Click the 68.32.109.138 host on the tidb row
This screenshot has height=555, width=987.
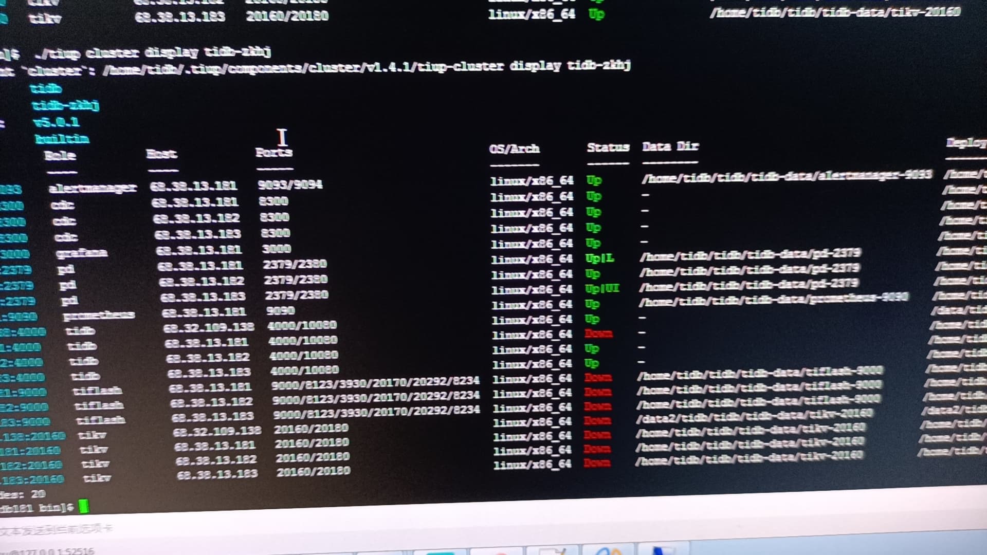coord(208,327)
